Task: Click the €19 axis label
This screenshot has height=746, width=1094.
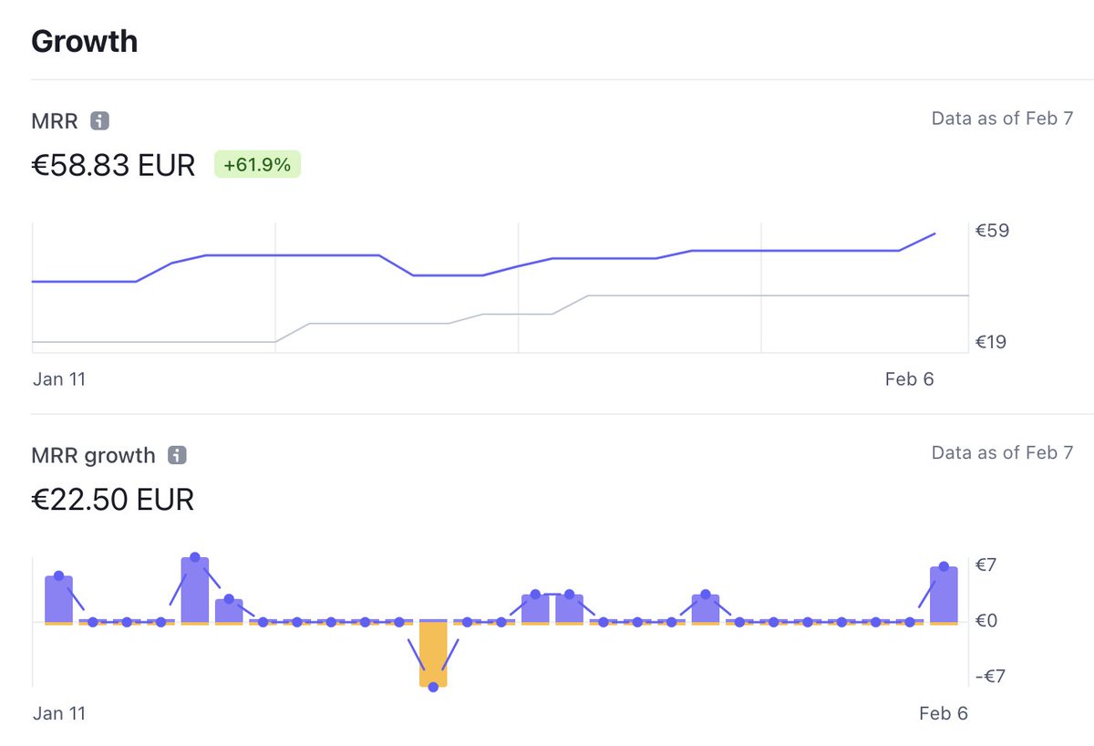Action: [992, 342]
